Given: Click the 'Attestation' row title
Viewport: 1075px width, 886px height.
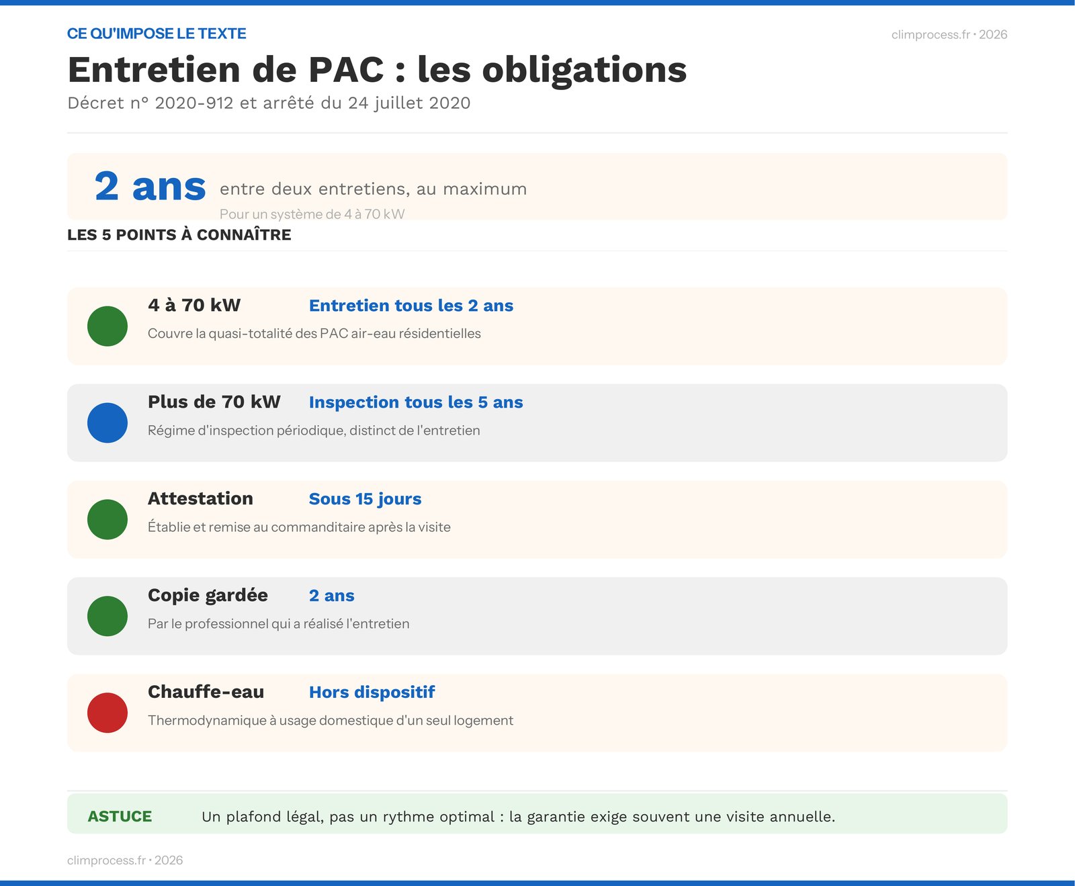Looking at the screenshot, I should [x=200, y=498].
